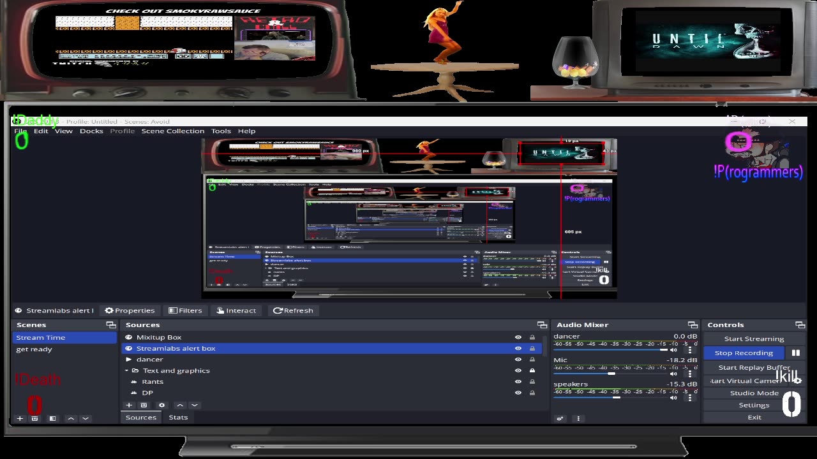Click Start Replay Buffer
This screenshot has width=817, height=459.
tap(754, 367)
